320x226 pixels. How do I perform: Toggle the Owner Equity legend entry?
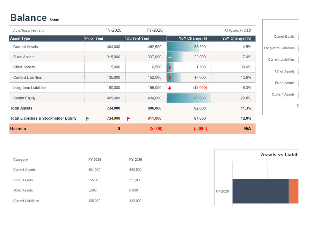click(x=284, y=36)
